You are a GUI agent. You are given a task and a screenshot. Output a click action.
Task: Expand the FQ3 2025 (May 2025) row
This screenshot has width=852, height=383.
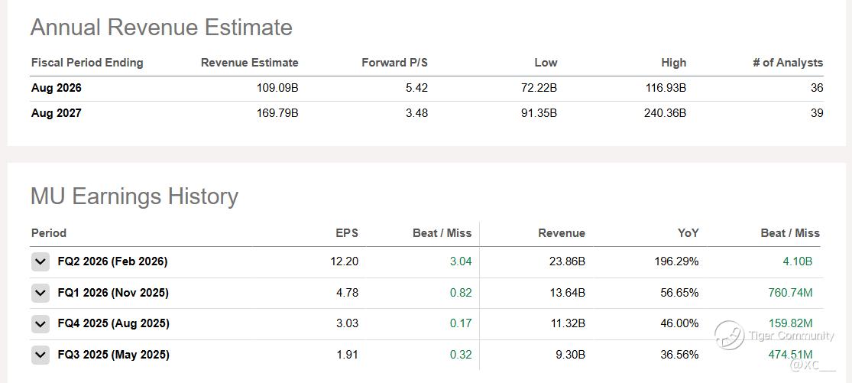[x=40, y=355]
